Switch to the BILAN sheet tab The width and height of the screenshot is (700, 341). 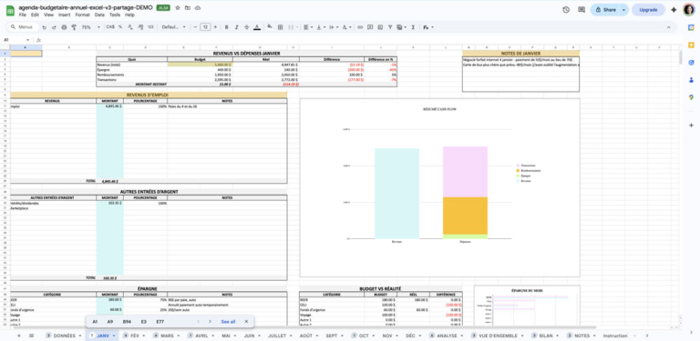(x=546, y=336)
